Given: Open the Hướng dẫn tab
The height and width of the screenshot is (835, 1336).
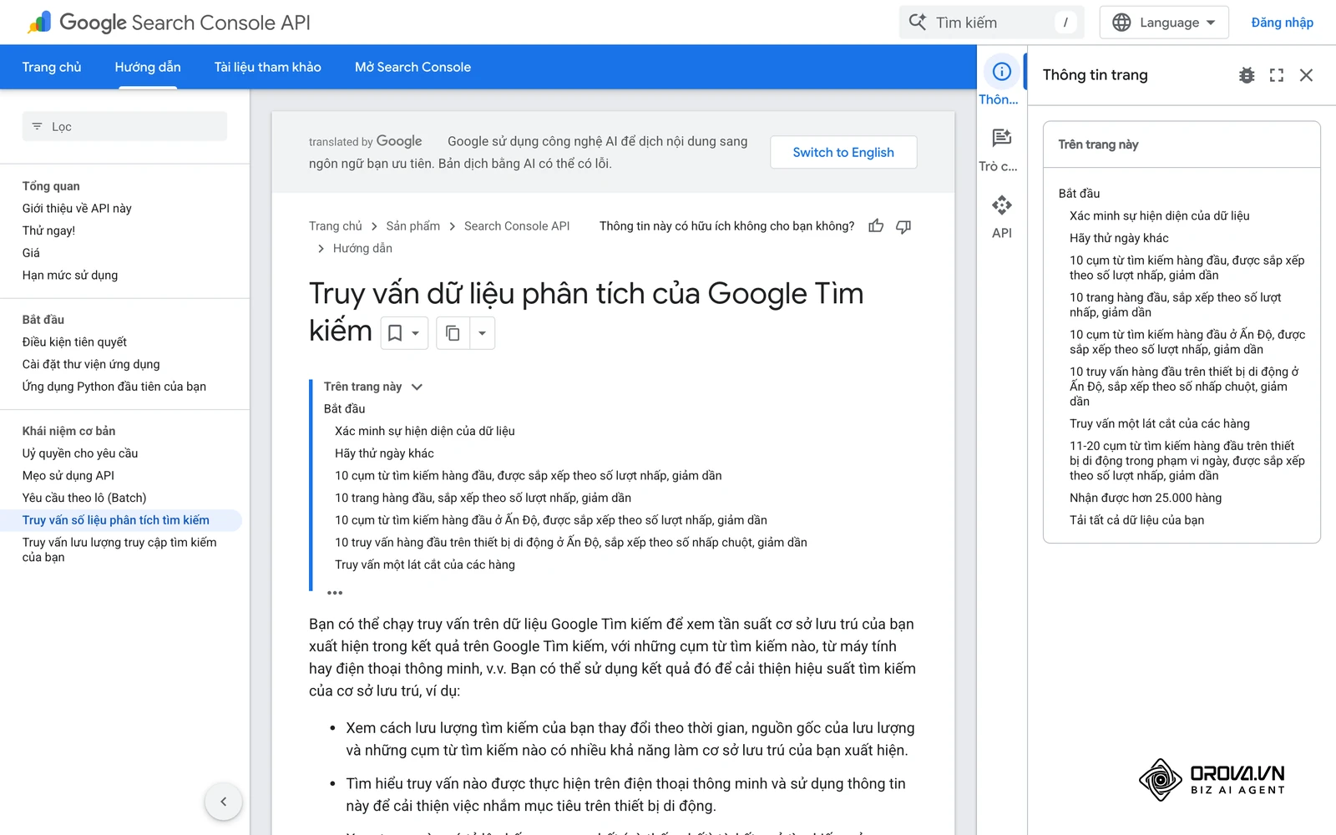Looking at the screenshot, I should (x=148, y=67).
